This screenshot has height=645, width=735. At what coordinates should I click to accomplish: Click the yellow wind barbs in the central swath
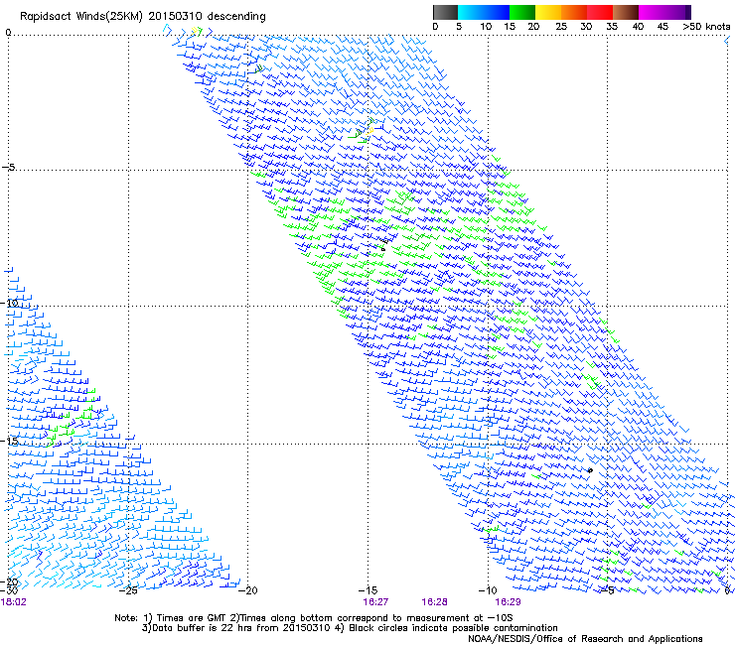(369, 130)
